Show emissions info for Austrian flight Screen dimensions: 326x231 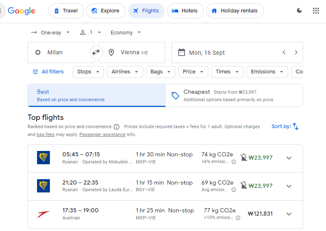[x=238, y=218]
